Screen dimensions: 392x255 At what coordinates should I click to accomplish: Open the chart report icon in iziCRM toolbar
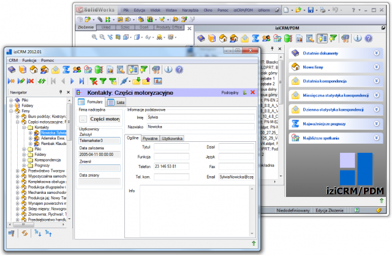(110, 69)
